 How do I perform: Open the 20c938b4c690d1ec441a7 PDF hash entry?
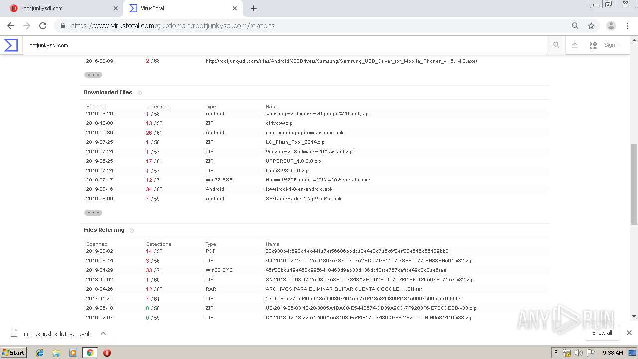click(x=357, y=251)
